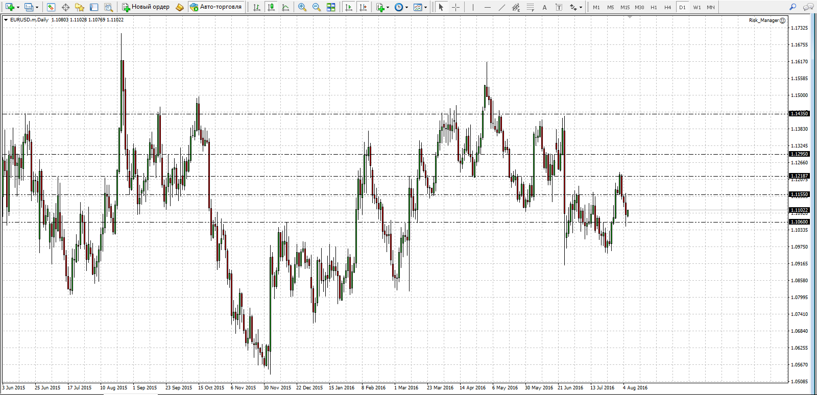
Task: Expand the Templates dropdown arrow
Action: pyautogui.click(x=425, y=7)
